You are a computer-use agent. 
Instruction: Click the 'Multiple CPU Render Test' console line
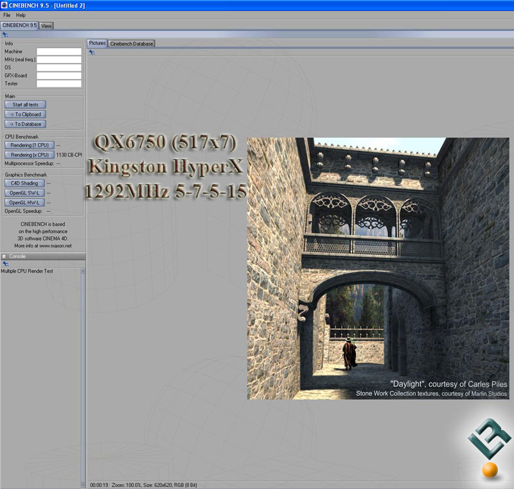(27, 271)
